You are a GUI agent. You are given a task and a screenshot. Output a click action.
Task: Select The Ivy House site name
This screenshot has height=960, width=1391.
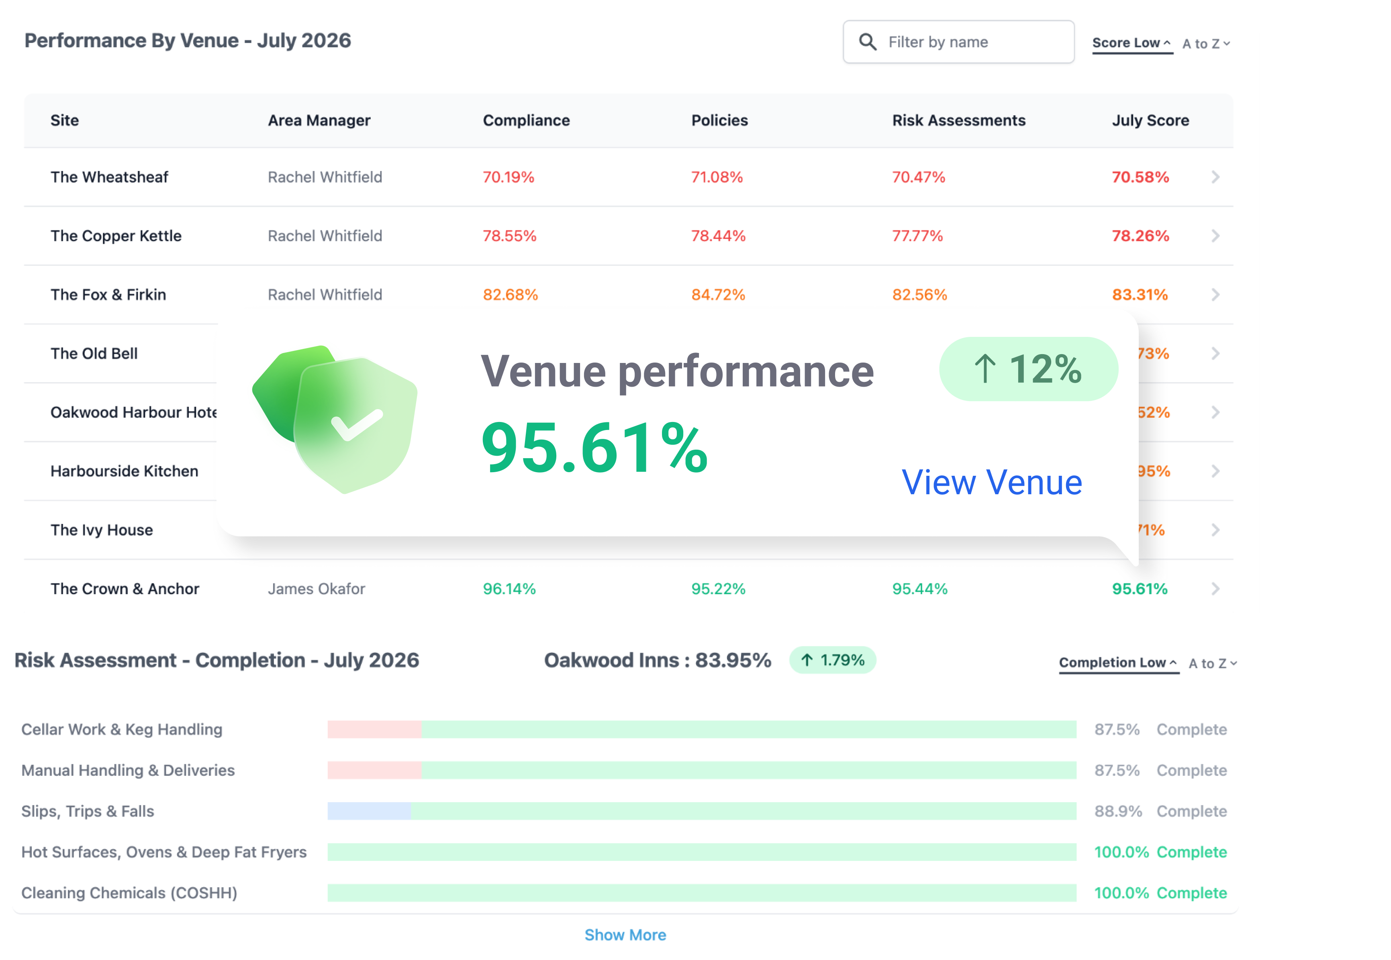(x=102, y=530)
